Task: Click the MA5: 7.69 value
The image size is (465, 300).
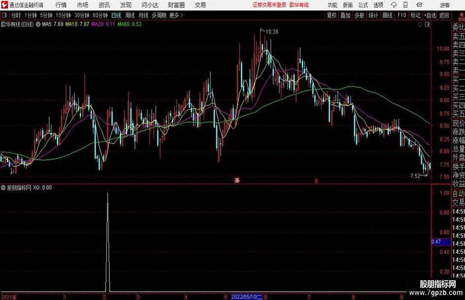Action: 53,24
